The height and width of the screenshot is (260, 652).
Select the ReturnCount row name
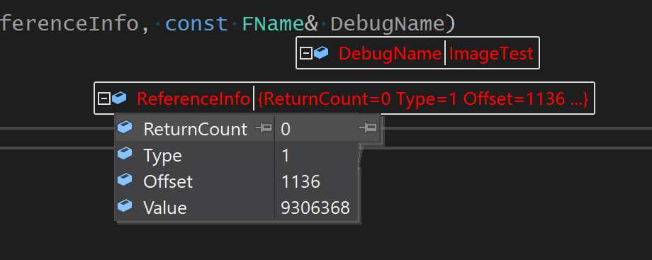(x=195, y=130)
